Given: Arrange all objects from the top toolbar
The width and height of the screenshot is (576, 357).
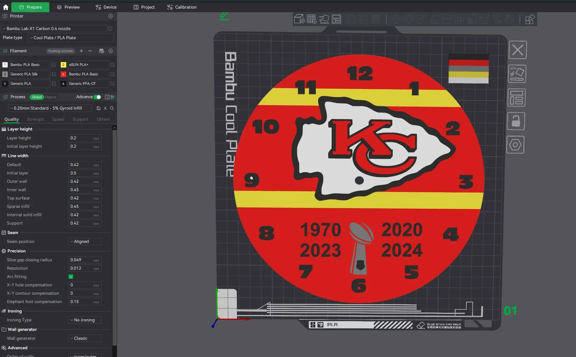Looking at the screenshot, I should tap(336, 19).
